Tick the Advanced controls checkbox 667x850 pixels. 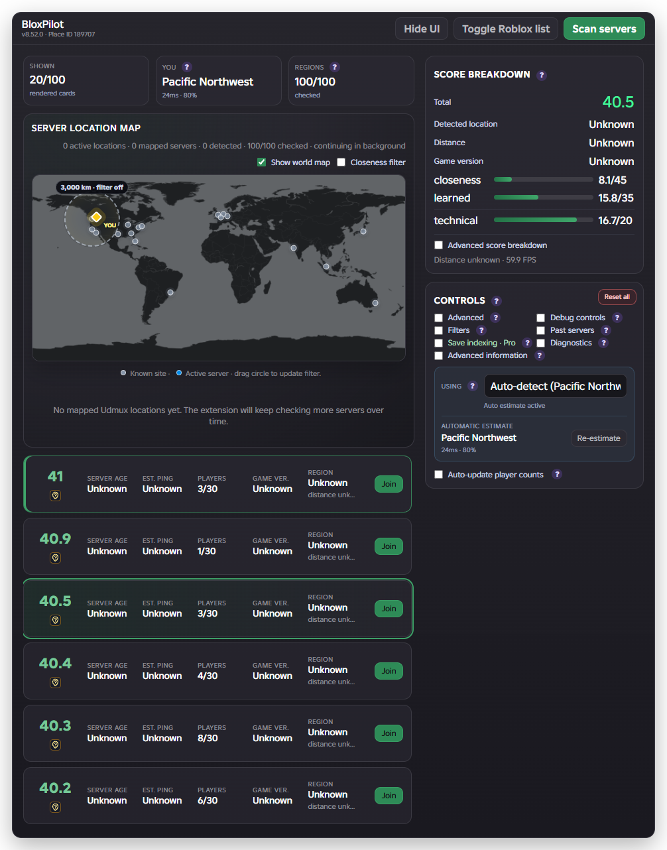click(x=438, y=318)
